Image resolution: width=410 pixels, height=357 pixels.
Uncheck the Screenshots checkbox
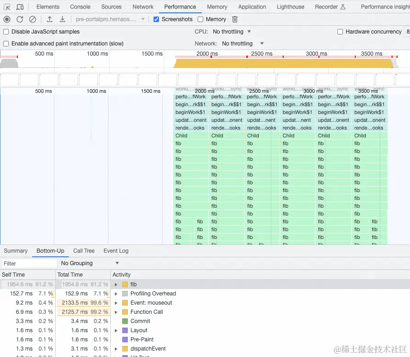[156, 19]
